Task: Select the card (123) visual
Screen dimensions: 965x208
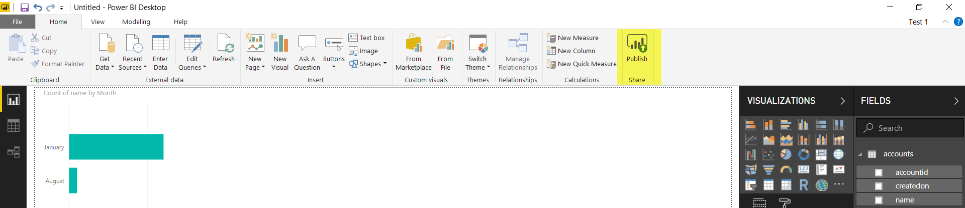Action: (x=804, y=170)
